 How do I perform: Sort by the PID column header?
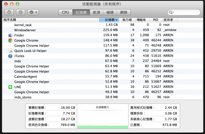[x=155, y=20]
